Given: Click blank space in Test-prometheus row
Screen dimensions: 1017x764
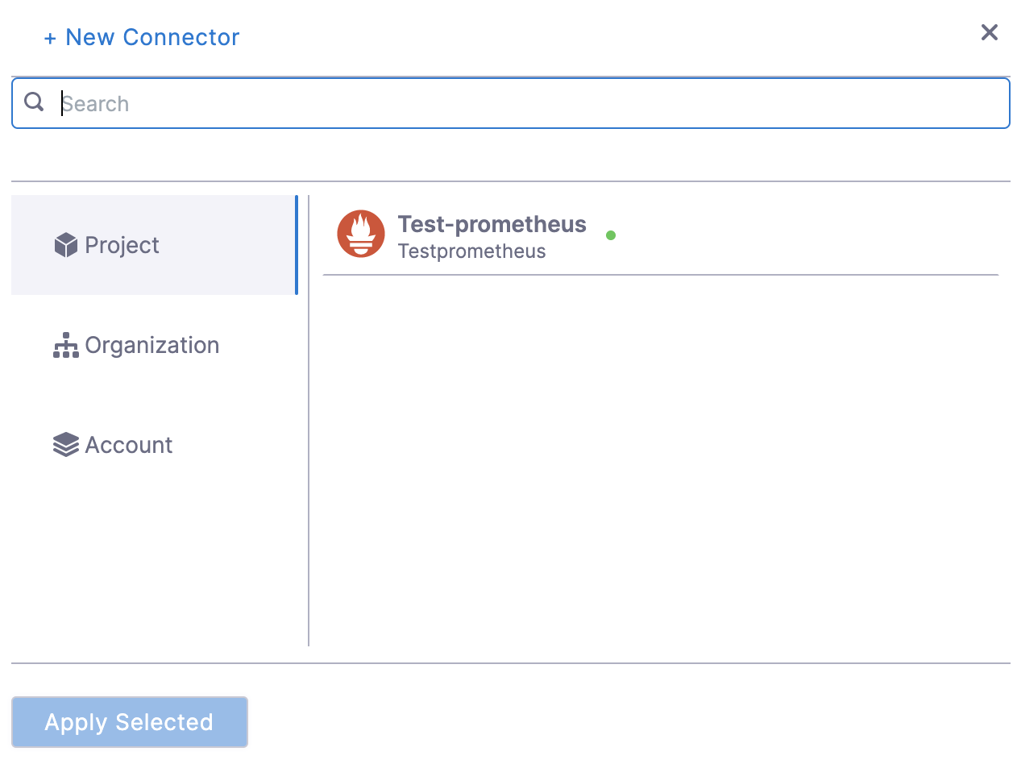Looking at the screenshot, I should click(806, 235).
